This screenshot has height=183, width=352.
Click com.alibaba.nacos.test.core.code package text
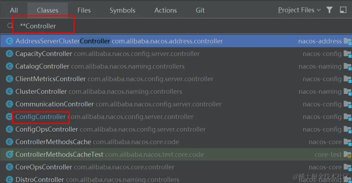(x=154, y=154)
